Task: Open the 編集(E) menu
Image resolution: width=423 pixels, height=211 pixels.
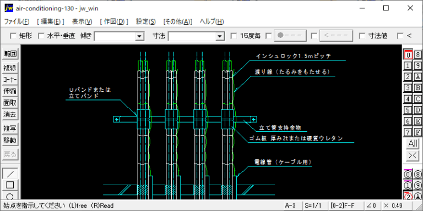Action: click(x=51, y=21)
